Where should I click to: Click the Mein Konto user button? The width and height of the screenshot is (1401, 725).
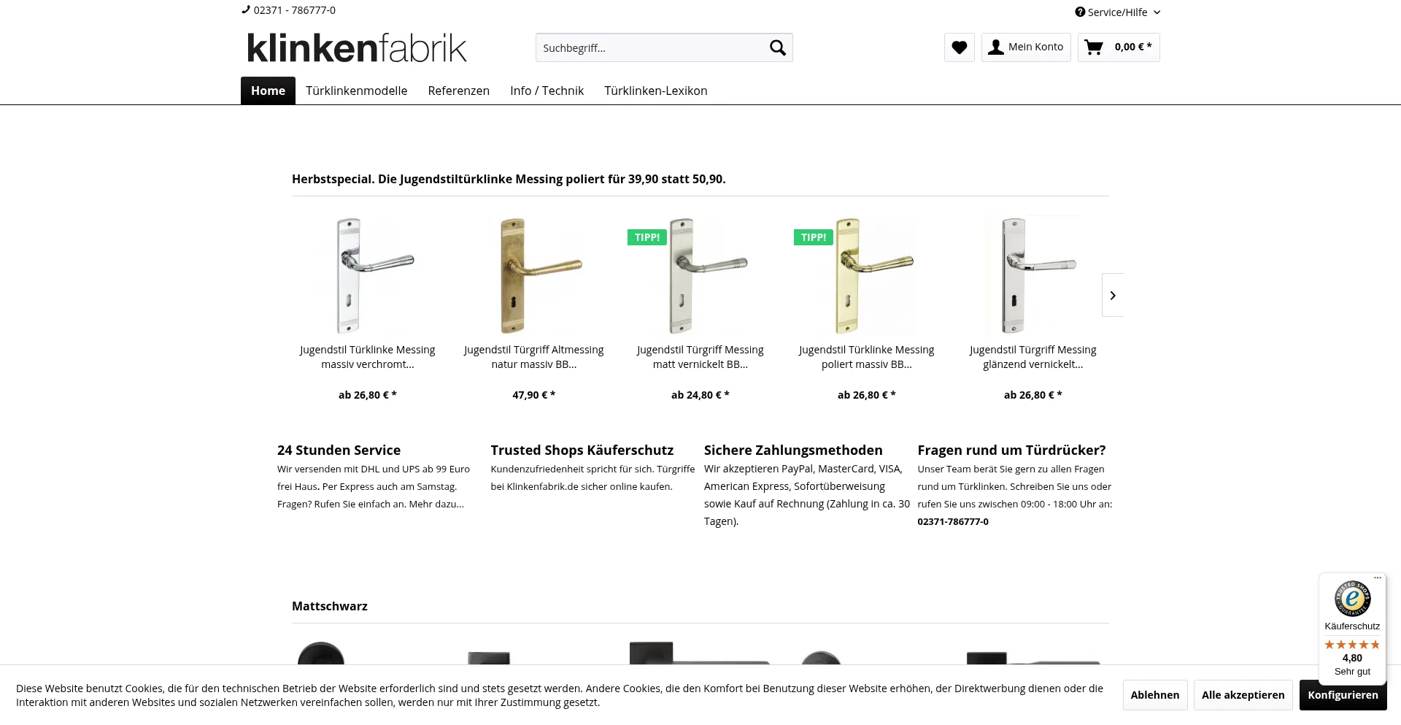coord(1025,47)
